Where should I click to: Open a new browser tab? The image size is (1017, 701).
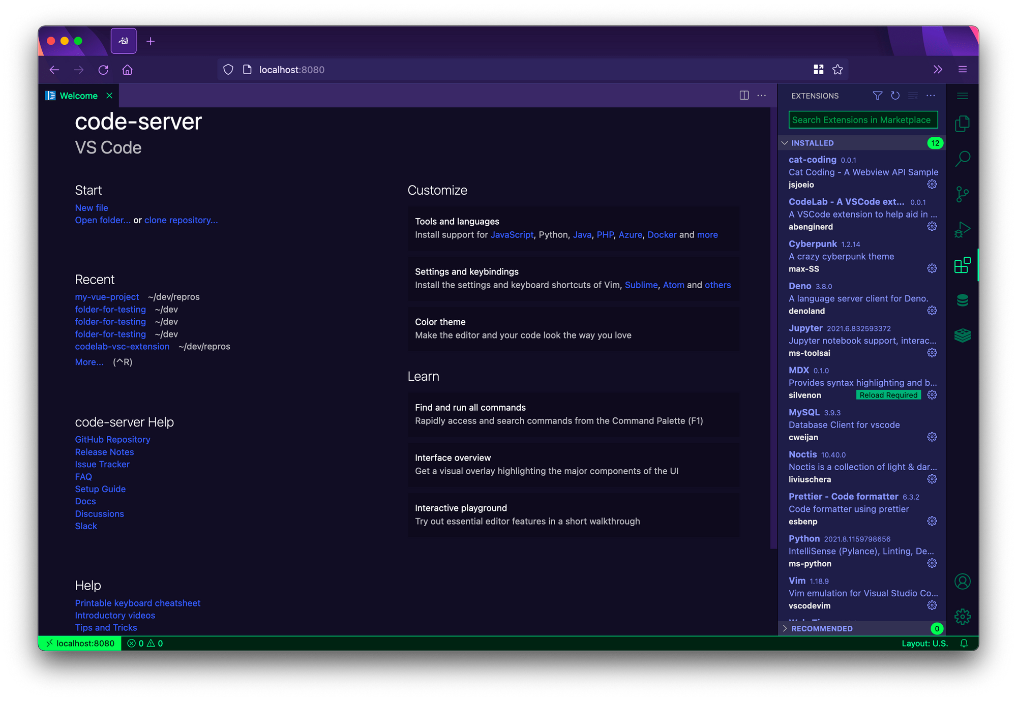pos(151,41)
